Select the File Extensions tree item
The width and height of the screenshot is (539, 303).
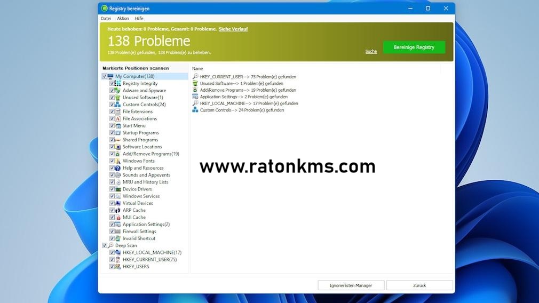pos(138,111)
